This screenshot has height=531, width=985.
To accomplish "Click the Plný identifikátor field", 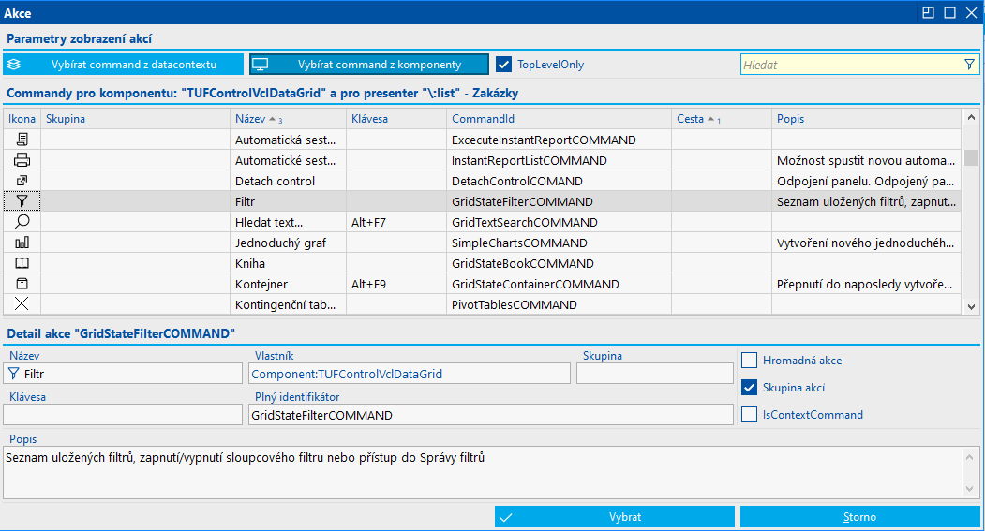I will click(x=490, y=415).
